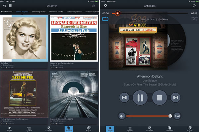Viewport: 199px width, 132px height.
Task: Tap the Player icon in right bottom bar
Action: point(110,129)
